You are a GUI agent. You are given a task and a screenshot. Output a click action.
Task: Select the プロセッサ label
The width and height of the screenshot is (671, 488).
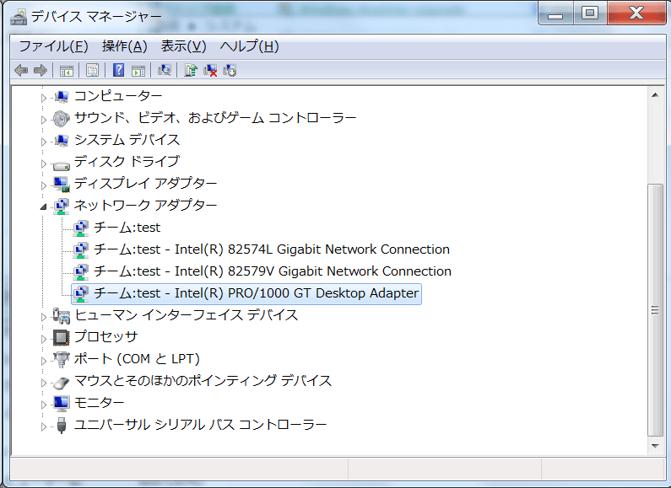106,337
